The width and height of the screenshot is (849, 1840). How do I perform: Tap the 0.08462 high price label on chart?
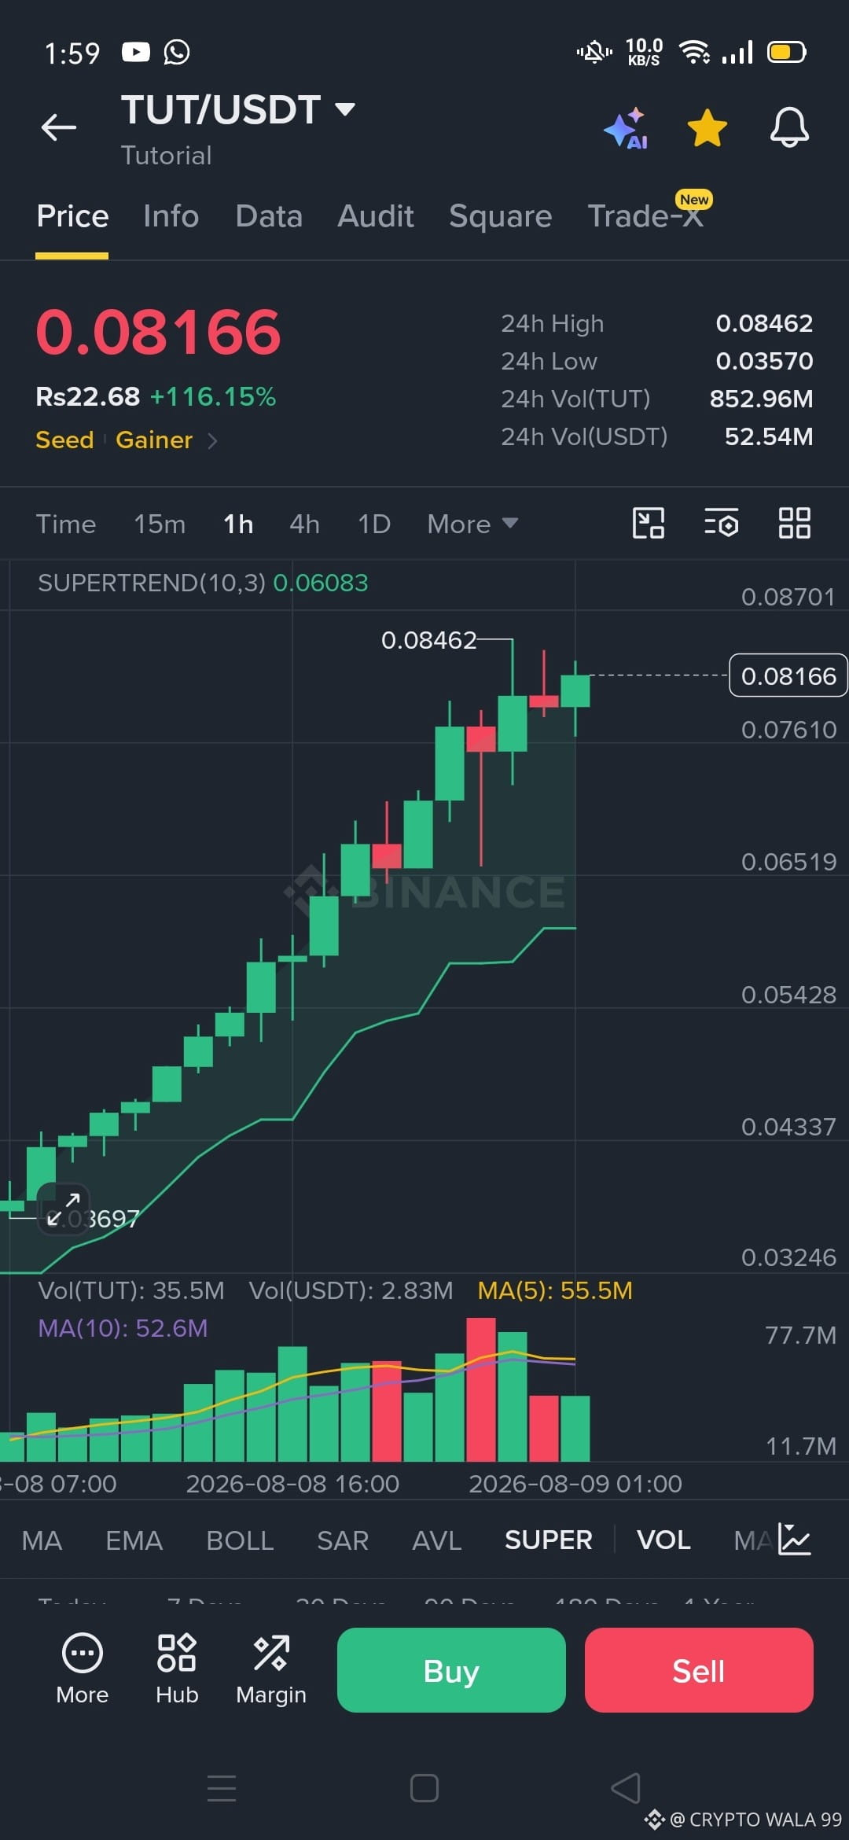pos(428,640)
